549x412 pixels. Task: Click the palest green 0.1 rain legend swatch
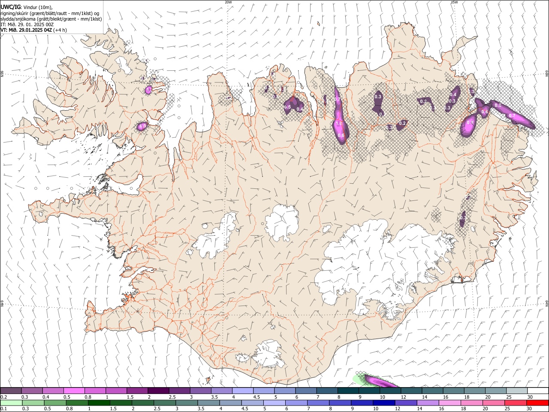click(11, 403)
